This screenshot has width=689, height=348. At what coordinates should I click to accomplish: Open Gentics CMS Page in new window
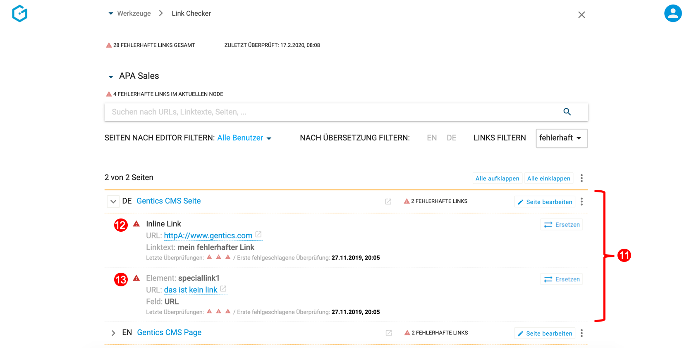click(389, 333)
